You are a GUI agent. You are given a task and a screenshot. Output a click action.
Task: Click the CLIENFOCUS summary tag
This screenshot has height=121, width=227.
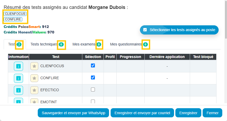coord(15,14)
